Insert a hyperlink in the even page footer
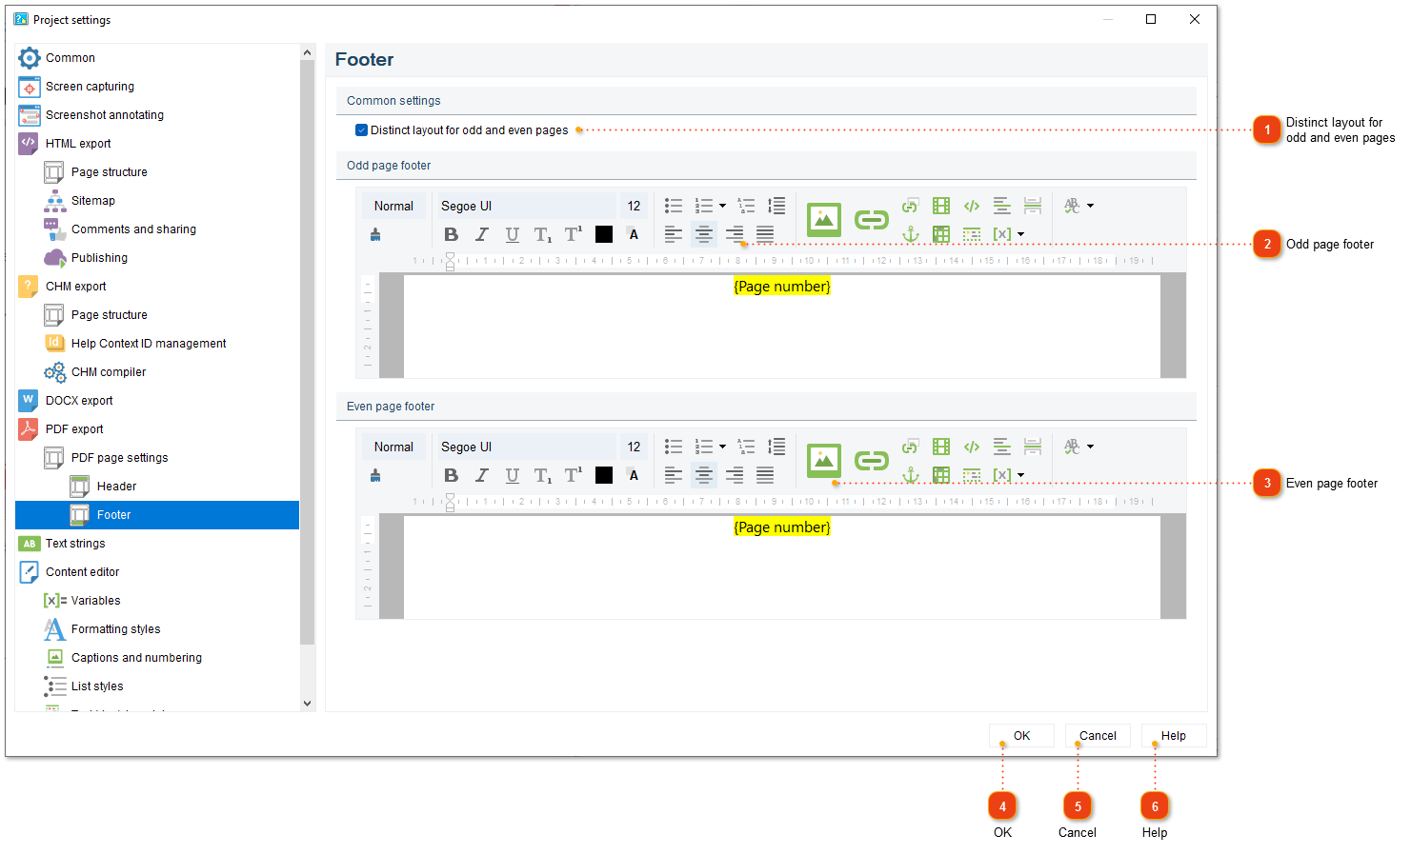 tap(871, 461)
